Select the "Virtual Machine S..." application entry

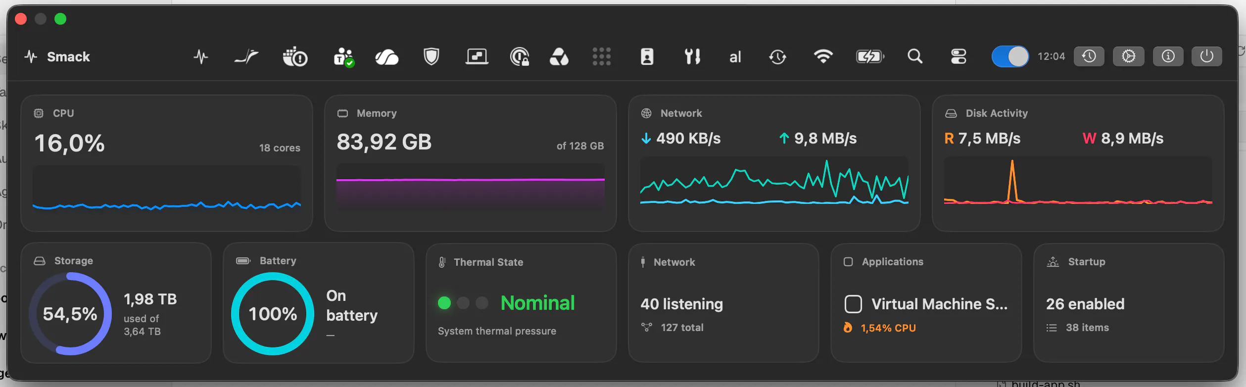click(926, 304)
